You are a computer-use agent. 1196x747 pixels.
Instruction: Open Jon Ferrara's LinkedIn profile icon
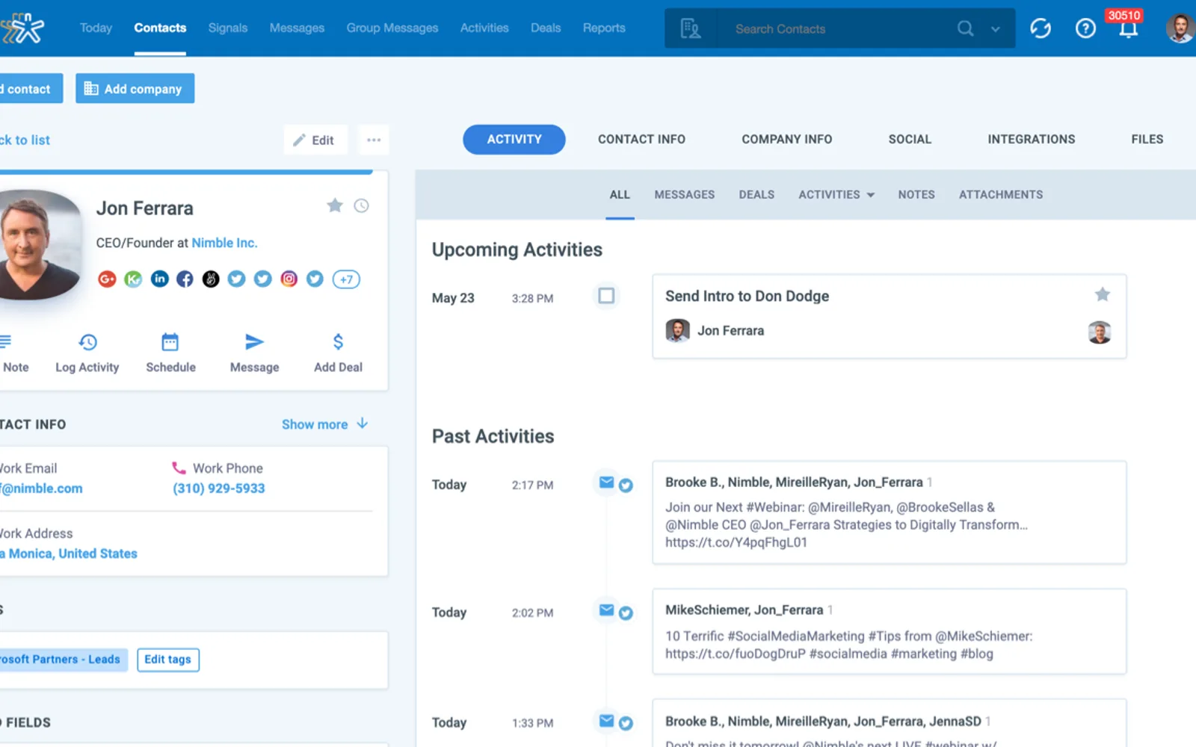point(159,279)
